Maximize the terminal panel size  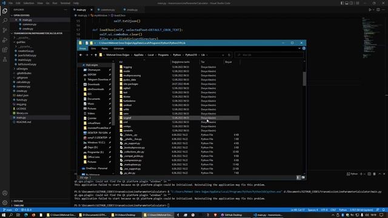380,174
